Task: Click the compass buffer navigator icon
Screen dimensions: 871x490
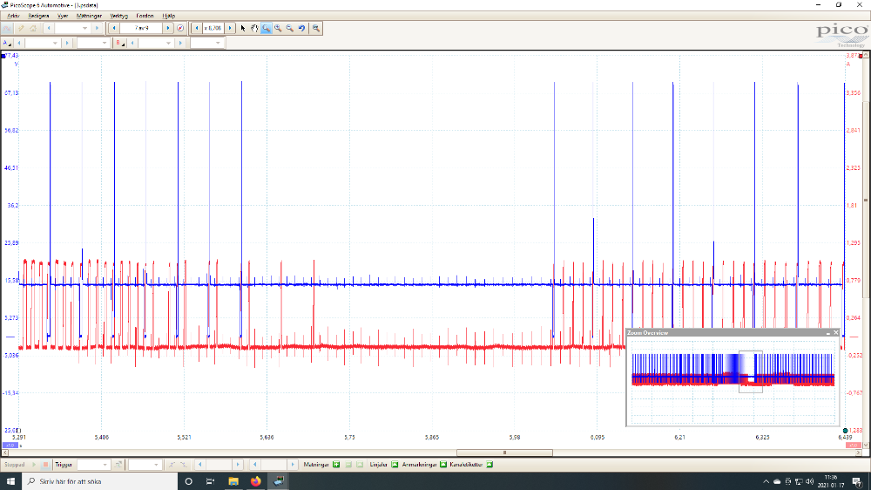Action: 180,28
